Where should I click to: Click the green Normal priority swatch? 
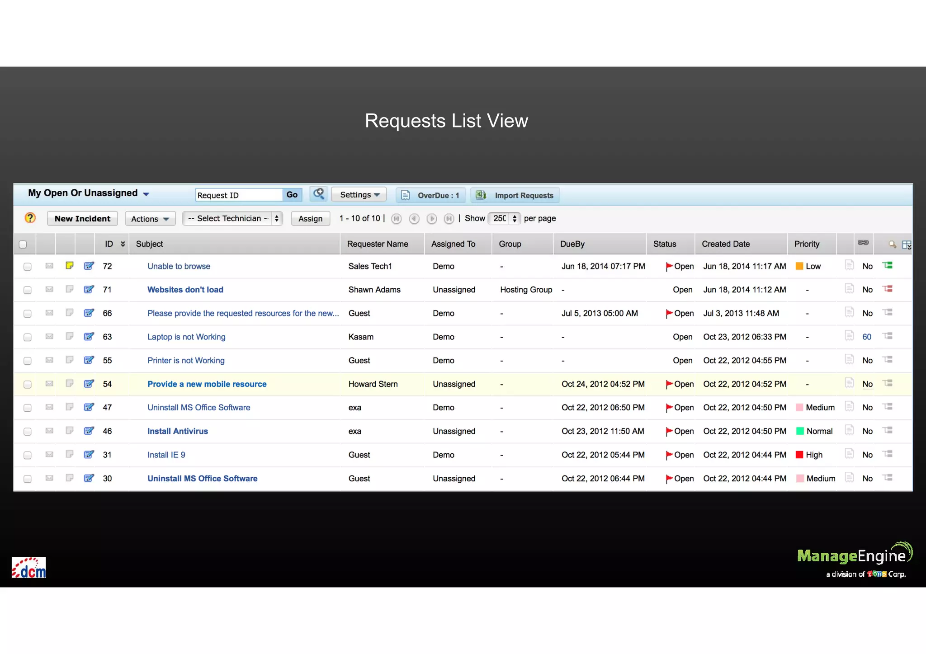800,431
